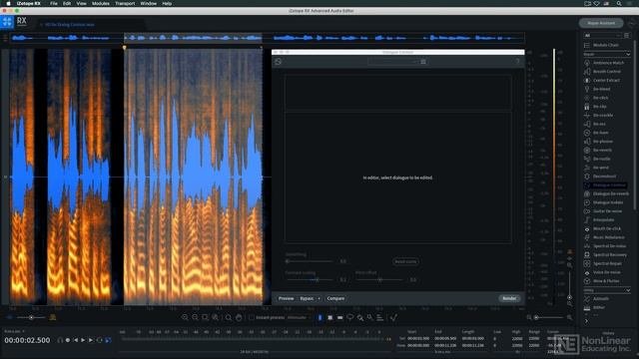Open the Modules menu
This screenshot has width=639, height=359.
point(100,3)
